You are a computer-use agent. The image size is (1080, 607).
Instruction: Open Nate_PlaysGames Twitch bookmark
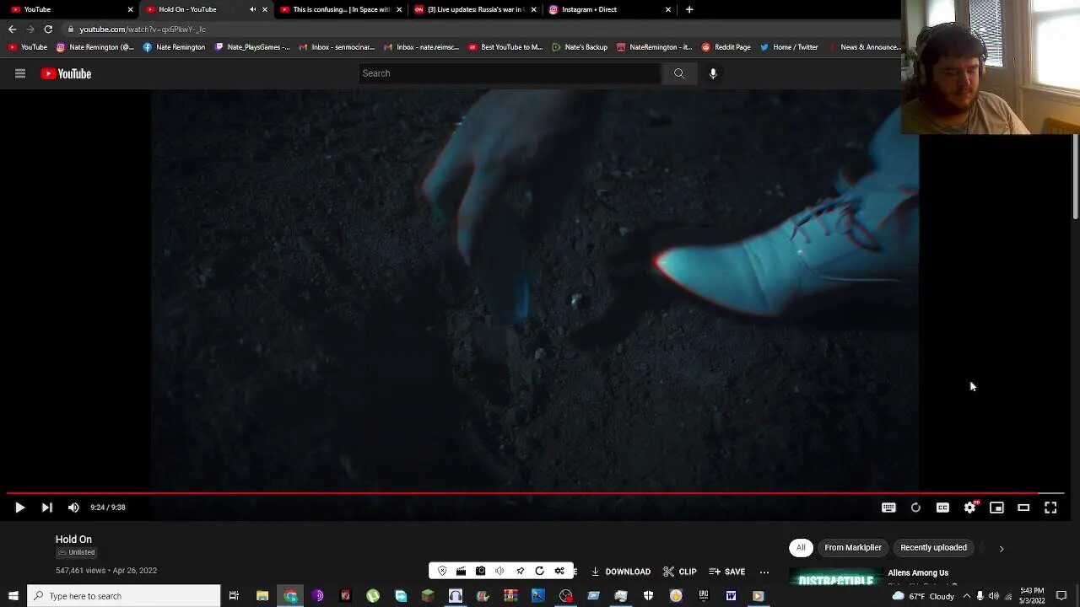point(252,47)
